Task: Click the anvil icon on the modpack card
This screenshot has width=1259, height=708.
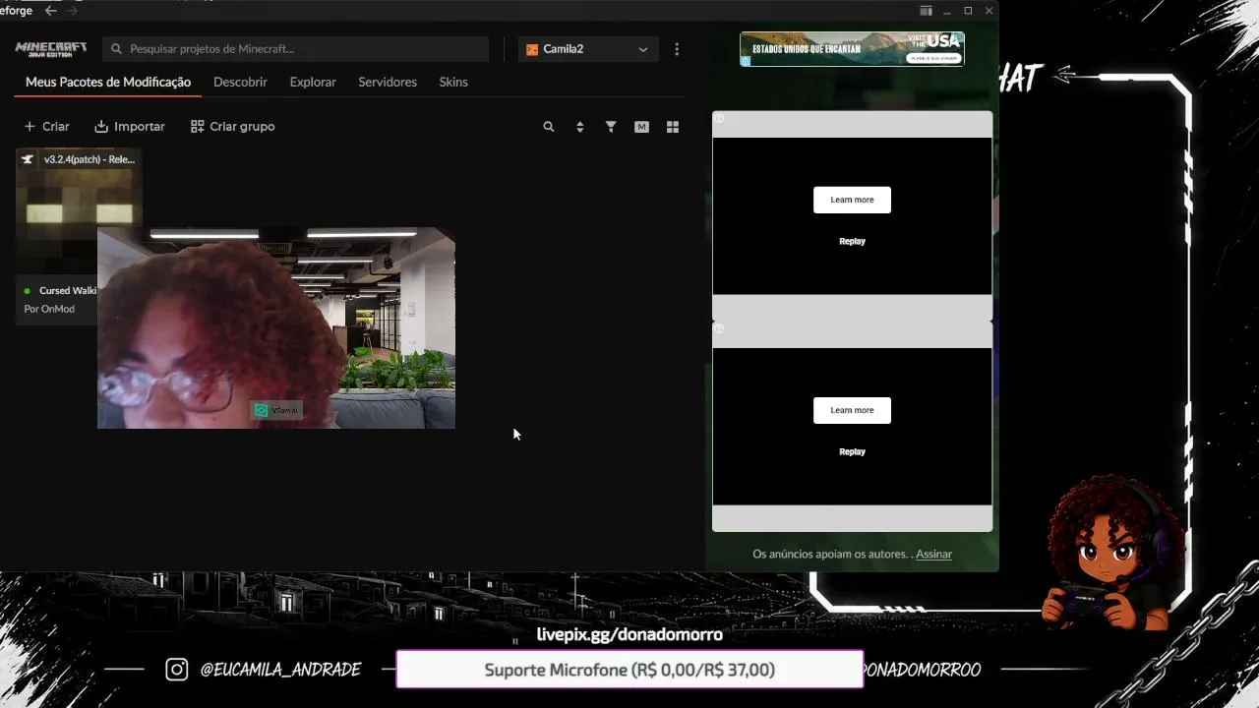Action: coord(28,159)
